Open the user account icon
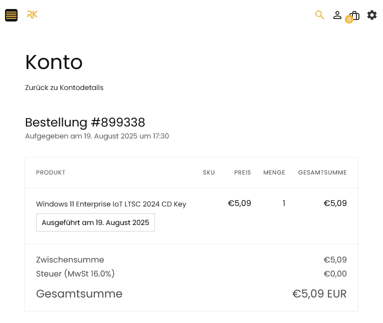This screenshot has width=383, height=323. pyautogui.click(x=337, y=15)
